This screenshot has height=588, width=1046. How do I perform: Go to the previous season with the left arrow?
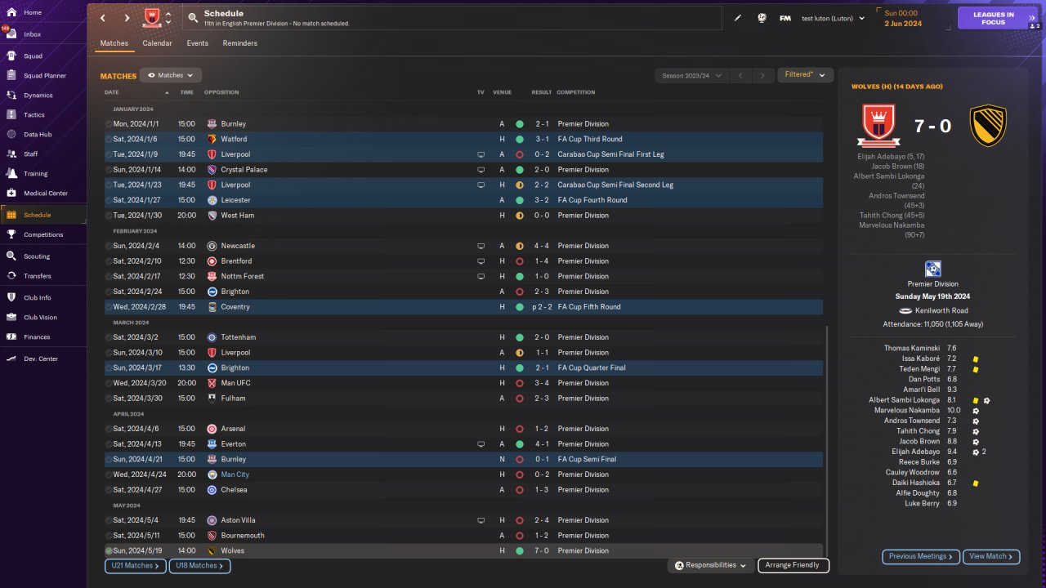click(x=740, y=76)
